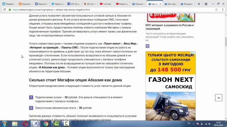The height and width of the screenshot is (127, 227).
Task: Click the scroll-to-top arrow button
Action: [218, 98]
